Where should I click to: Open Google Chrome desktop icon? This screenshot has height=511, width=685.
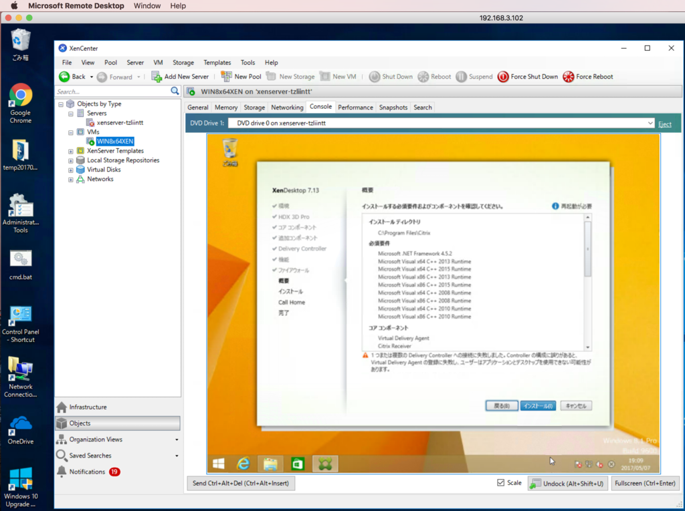[x=21, y=104]
